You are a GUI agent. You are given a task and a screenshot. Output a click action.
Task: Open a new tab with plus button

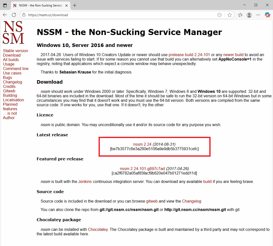75,5
